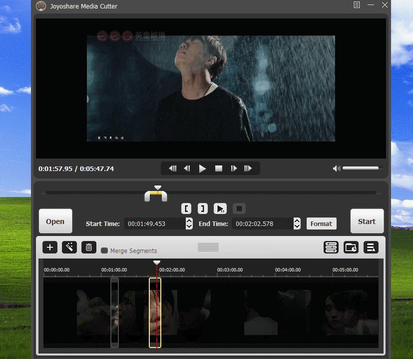Enable Merge Segments checkbox
The image size is (413, 359).
tap(104, 250)
